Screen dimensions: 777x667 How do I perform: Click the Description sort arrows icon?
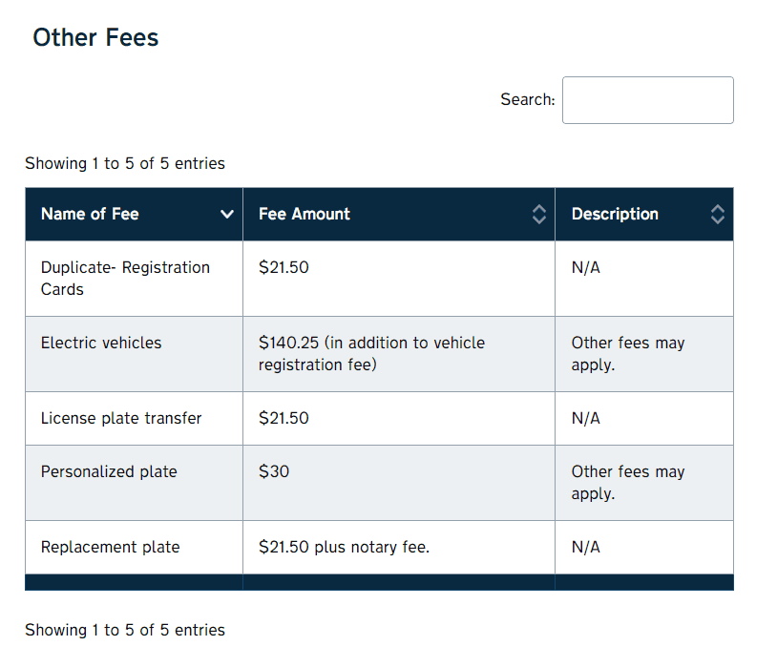pyautogui.click(x=718, y=214)
